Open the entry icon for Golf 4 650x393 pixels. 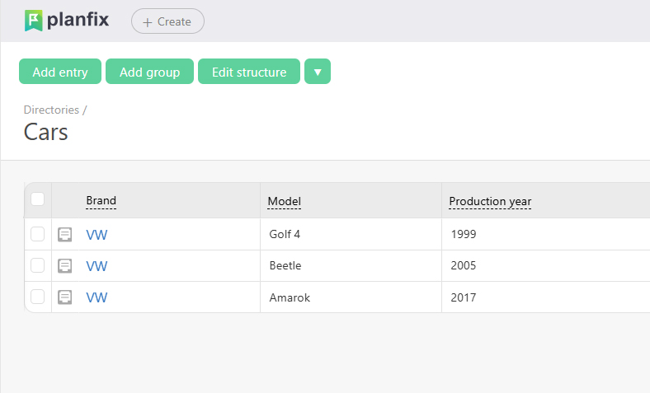pos(65,235)
